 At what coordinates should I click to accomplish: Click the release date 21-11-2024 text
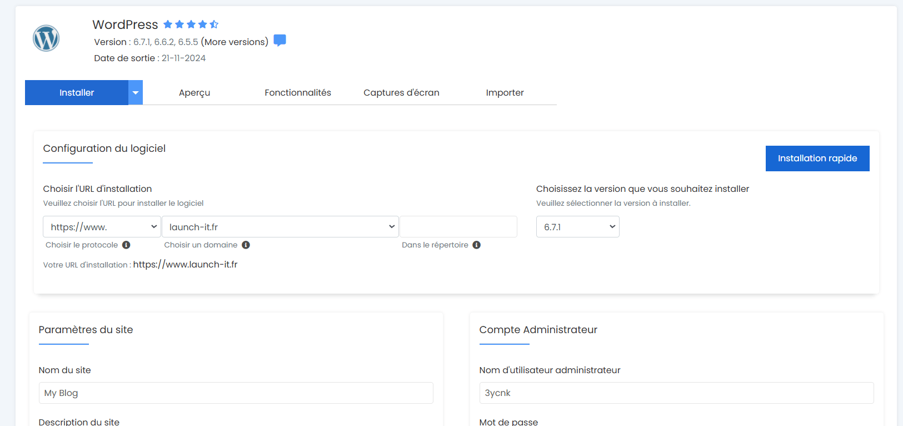click(183, 58)
